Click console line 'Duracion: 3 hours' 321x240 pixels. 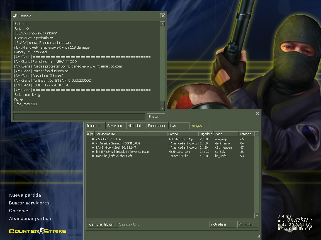(x=38, y=76)
